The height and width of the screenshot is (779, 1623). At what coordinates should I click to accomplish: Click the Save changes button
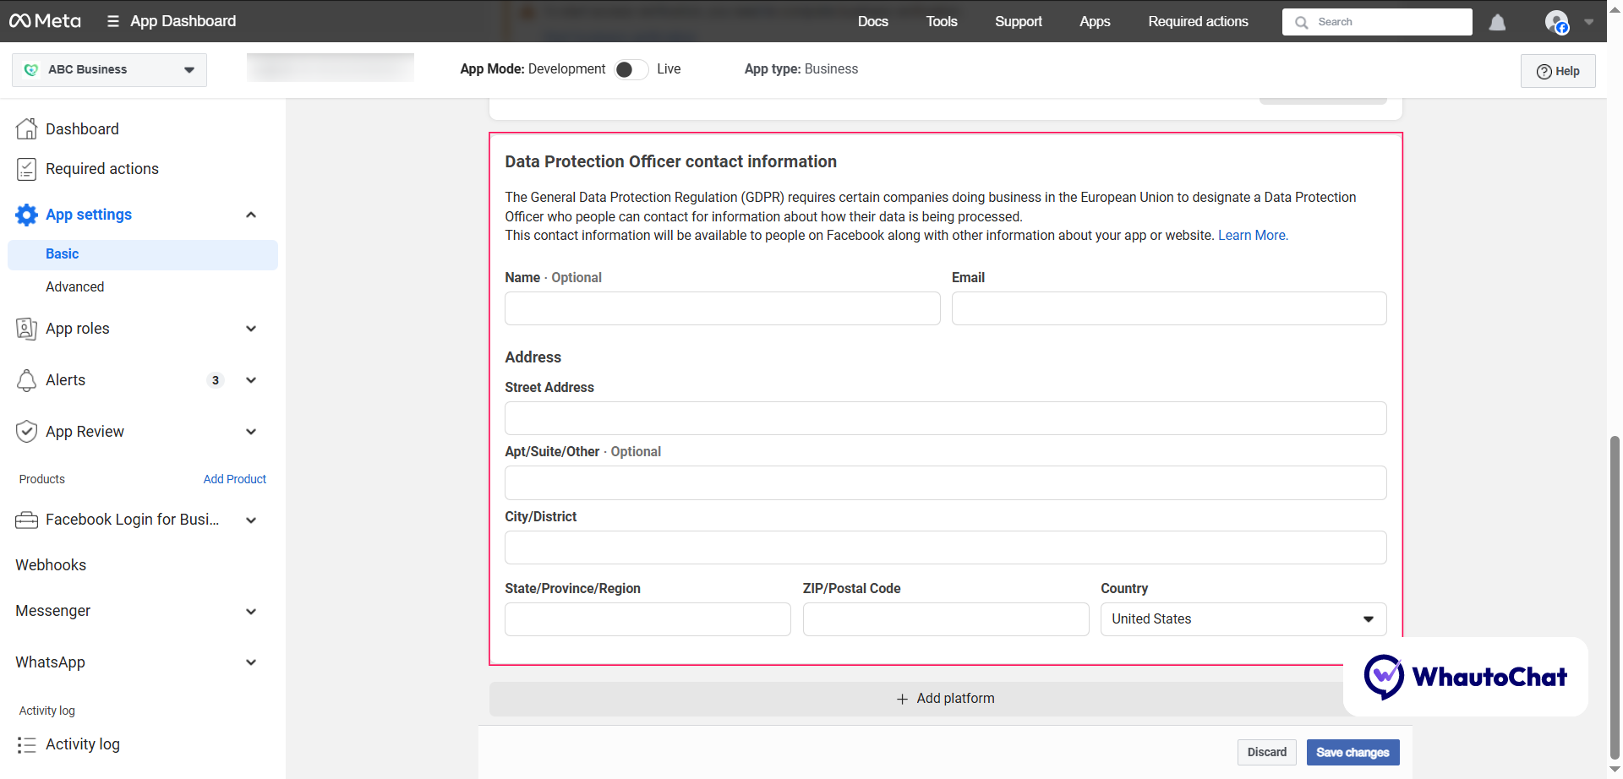tap(1352, 752)
